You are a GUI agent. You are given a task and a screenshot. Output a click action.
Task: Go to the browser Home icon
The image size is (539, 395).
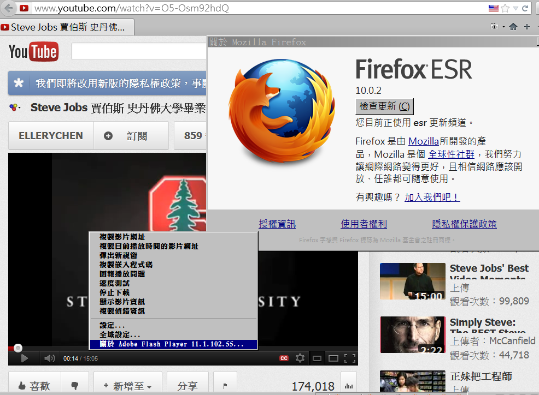point(513,27)
